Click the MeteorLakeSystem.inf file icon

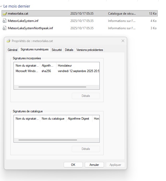pyautogui.click(x=4, y=21)
